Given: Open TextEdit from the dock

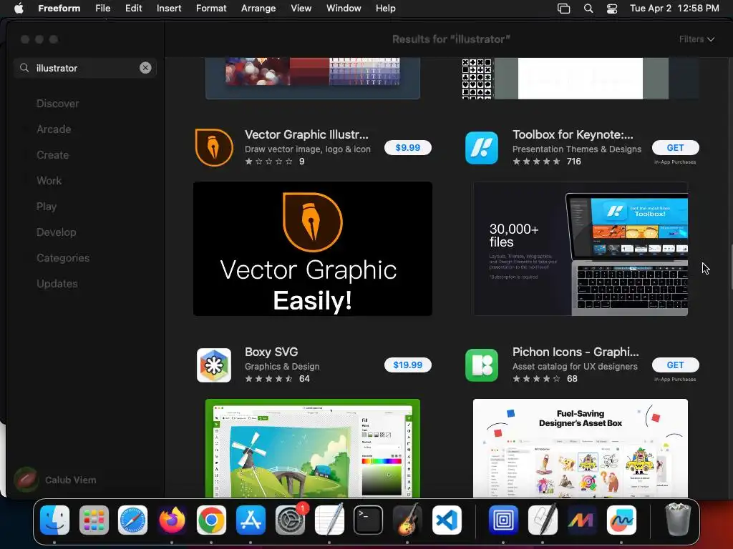Looking at the screenshot, I should pyautogui.click(x=329, y=520).
